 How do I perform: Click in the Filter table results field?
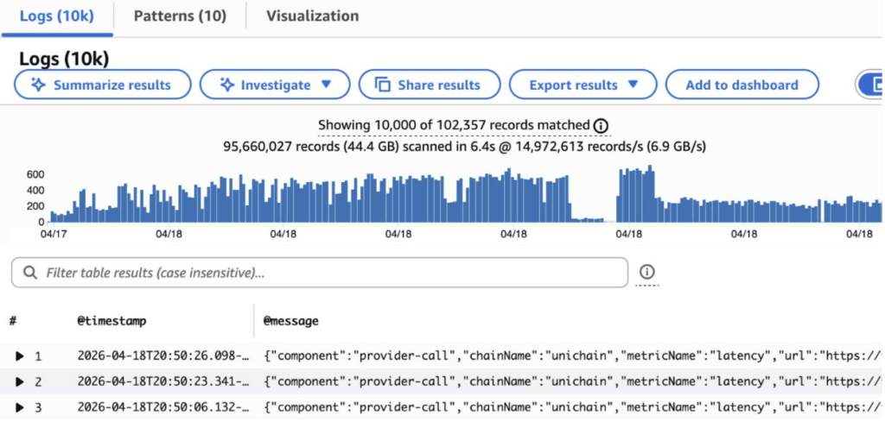click(x=328, y=273)
